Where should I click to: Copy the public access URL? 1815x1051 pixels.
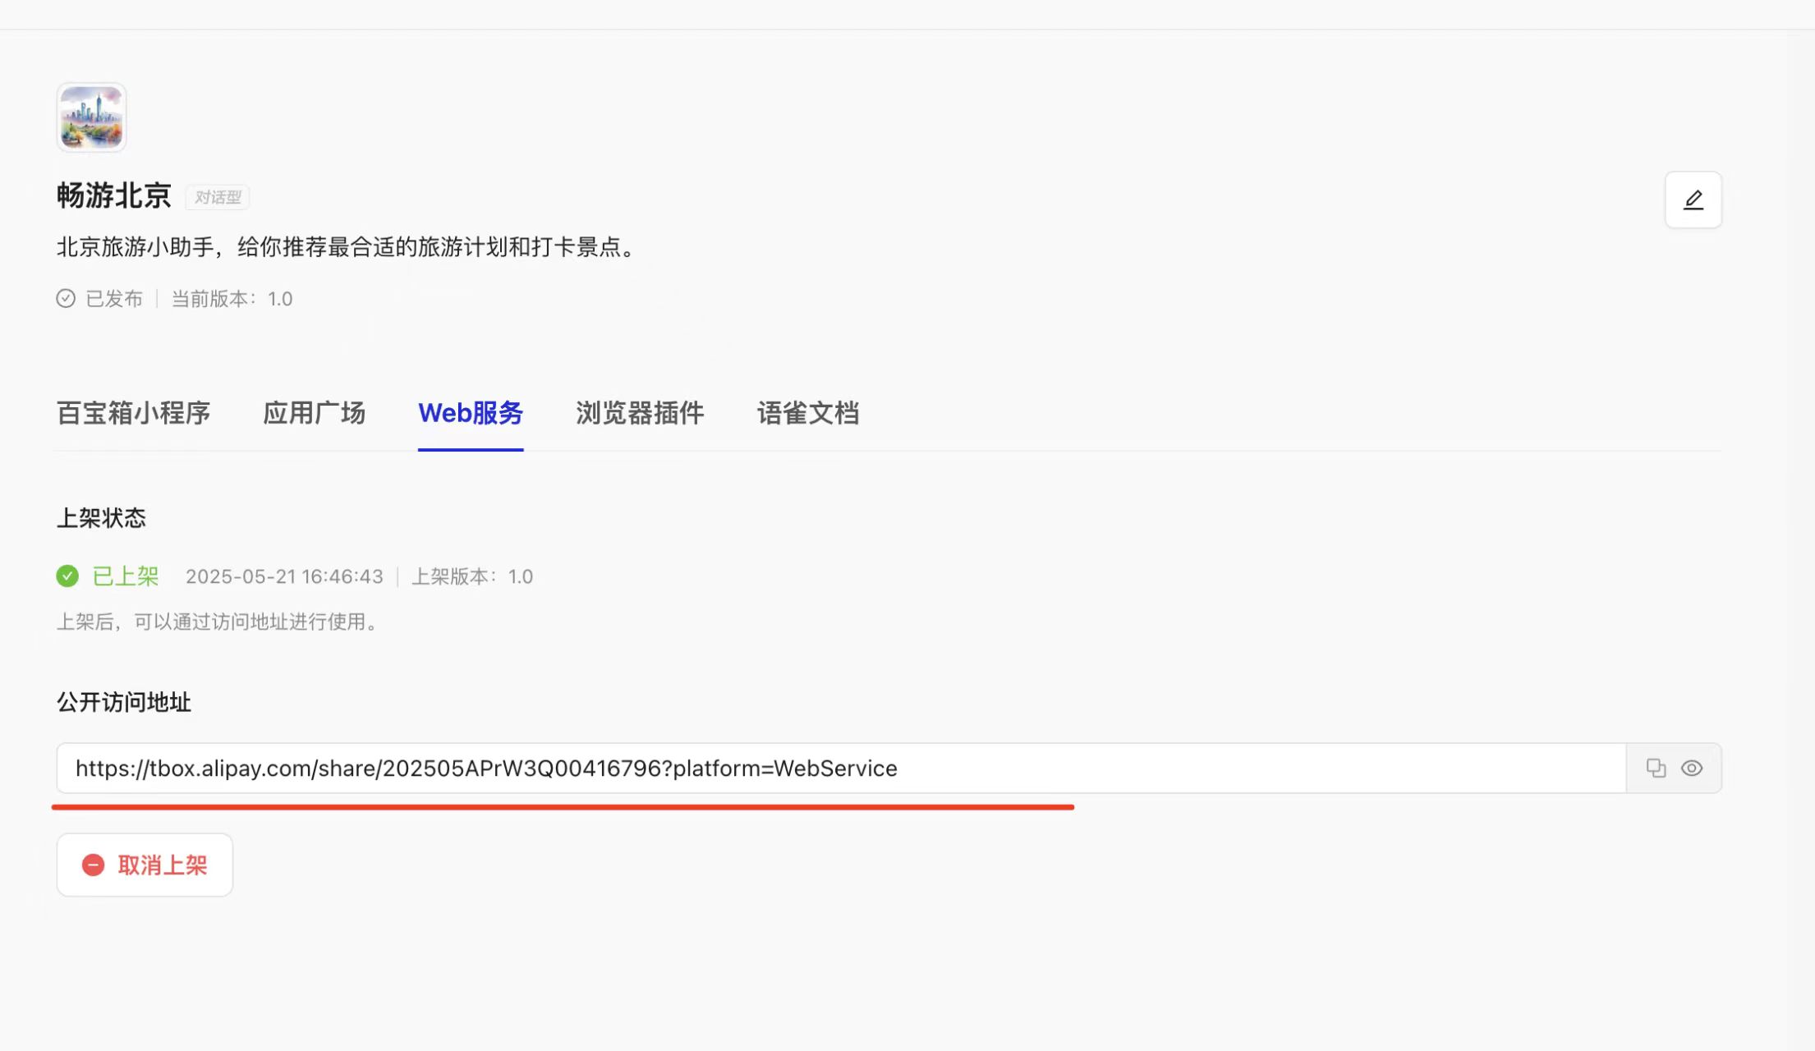coord(1656,768)
